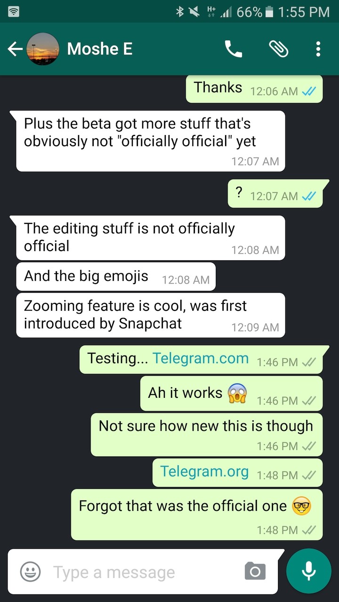Open the emoji picker smiley icon
The width and height of the screenshot is (339, 602).
(30, 572)
